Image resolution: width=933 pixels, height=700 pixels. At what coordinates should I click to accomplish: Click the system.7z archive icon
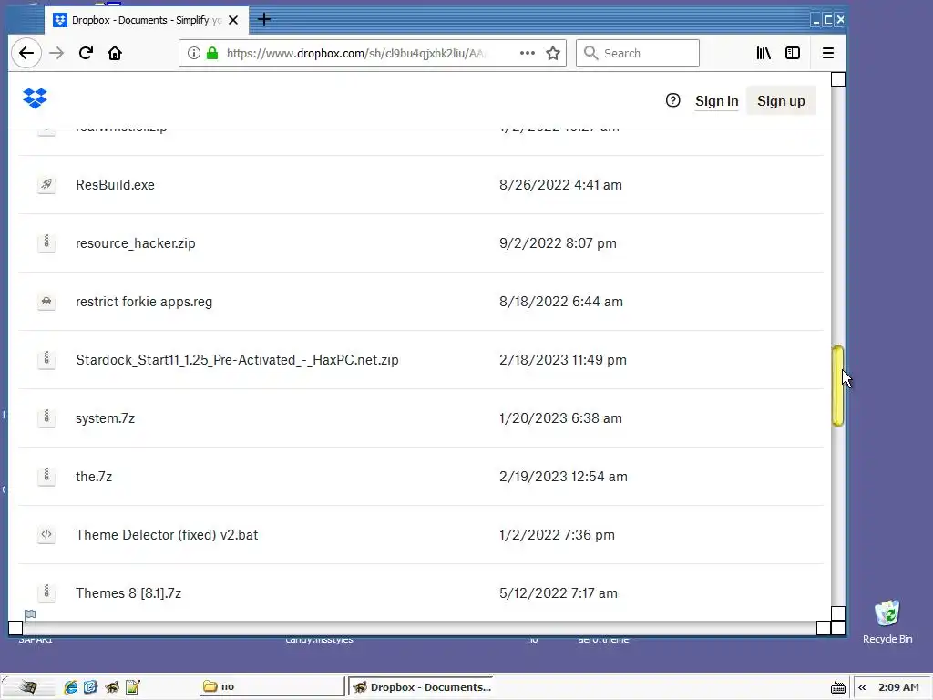[46, 417]
